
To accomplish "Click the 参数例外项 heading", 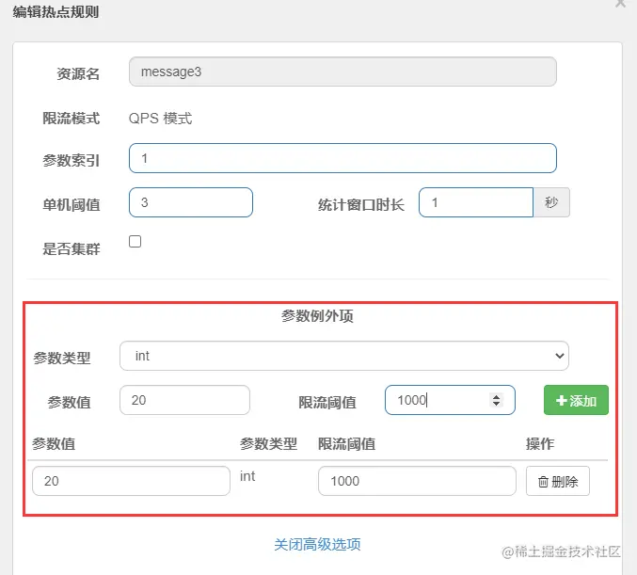I will pyautogui.click(x=317, y=316).
